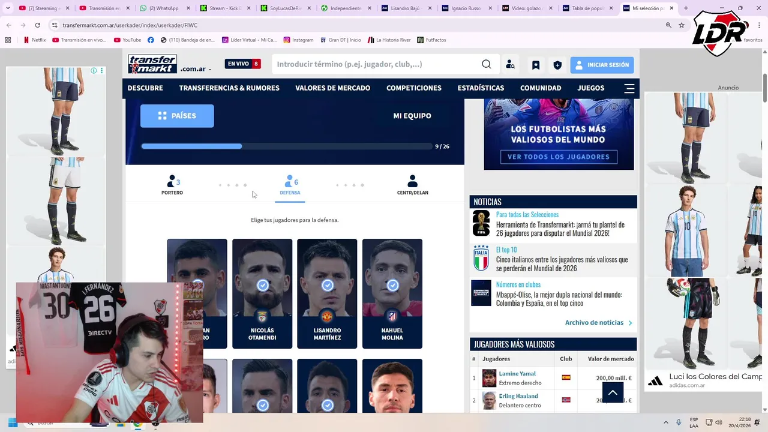
Task: Open the JUEGOS menu
Action: pyautogui.click(x=590, y=88)
